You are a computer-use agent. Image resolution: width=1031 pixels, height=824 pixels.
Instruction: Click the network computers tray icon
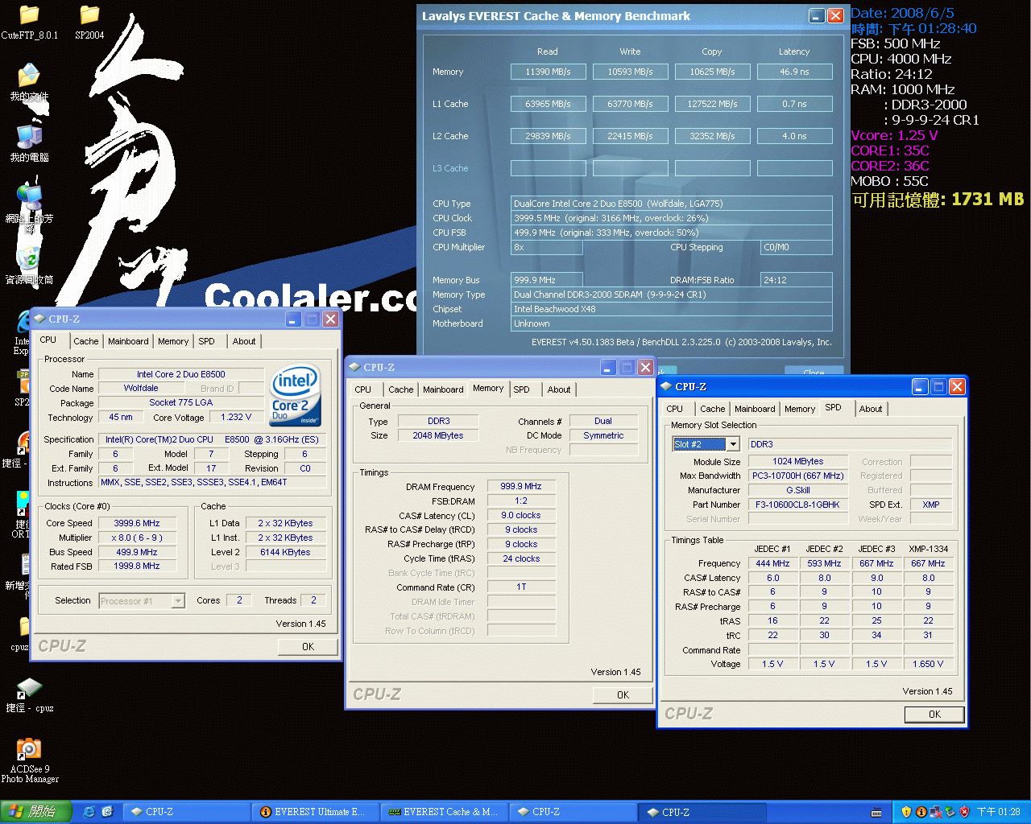[x=935, y=812]
